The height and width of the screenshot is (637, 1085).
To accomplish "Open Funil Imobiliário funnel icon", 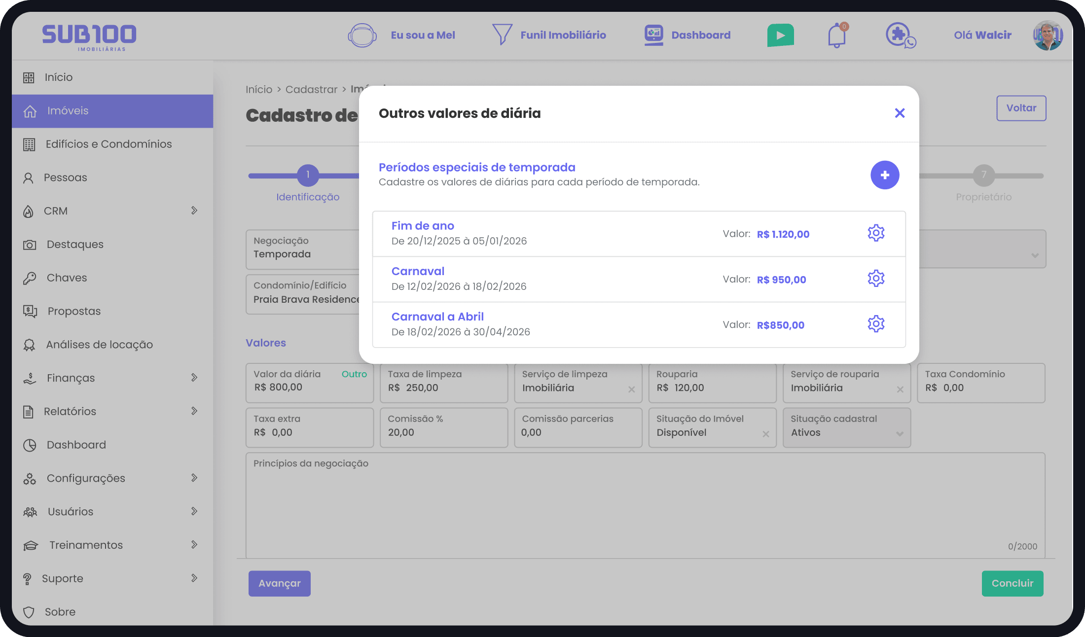I will (502, 35).
